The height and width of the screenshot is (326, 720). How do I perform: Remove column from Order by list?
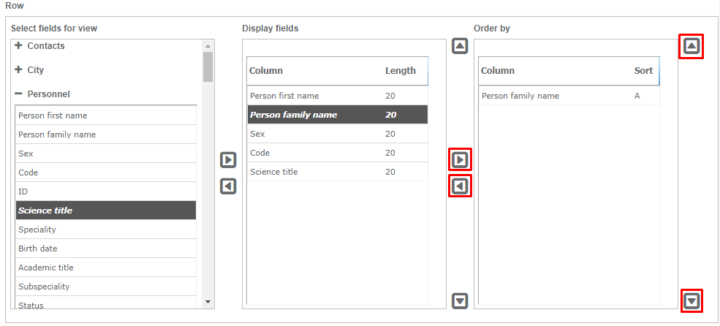460,186
